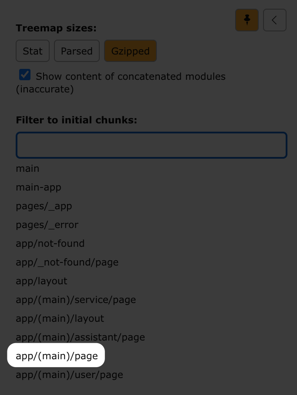Click the pin sidebar icon
The height and width of the screenshot is (395, 297).
point(247,20)
